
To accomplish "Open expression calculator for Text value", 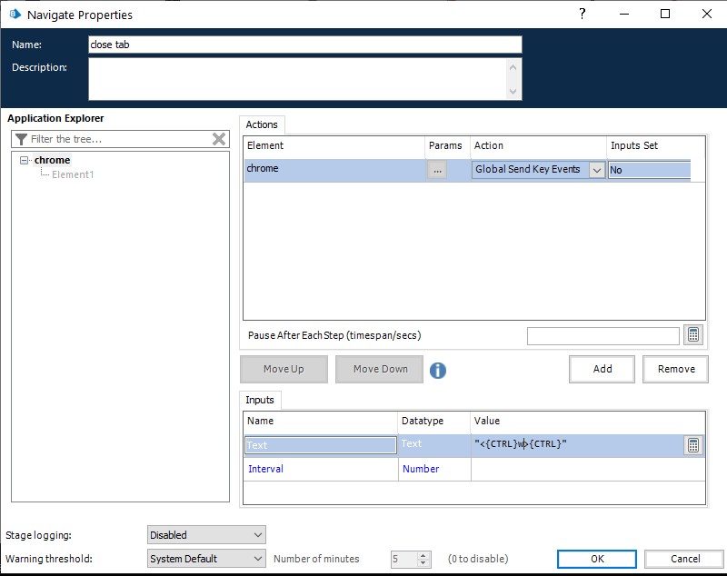I will 693,445.
